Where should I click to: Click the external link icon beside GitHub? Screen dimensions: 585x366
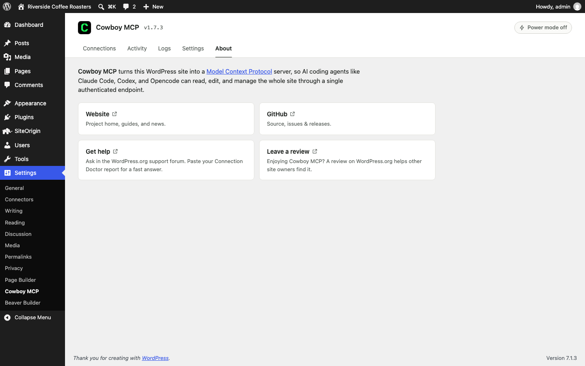[x=292, y=114]
